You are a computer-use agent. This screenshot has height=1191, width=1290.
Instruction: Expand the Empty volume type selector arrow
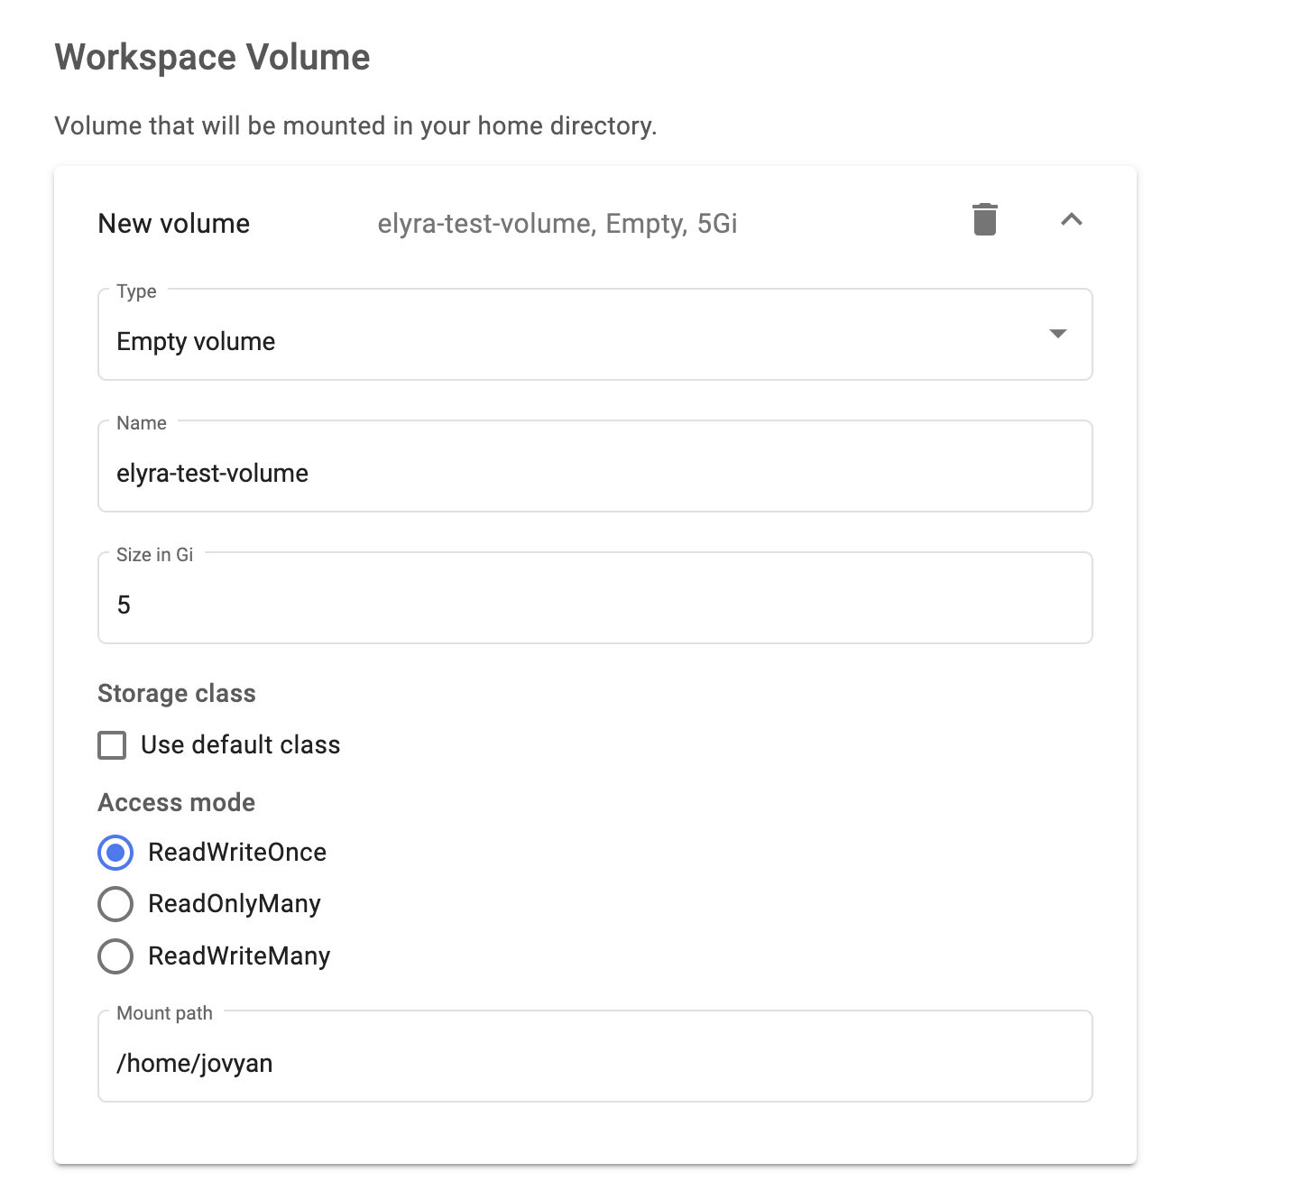click(1058, 335)
